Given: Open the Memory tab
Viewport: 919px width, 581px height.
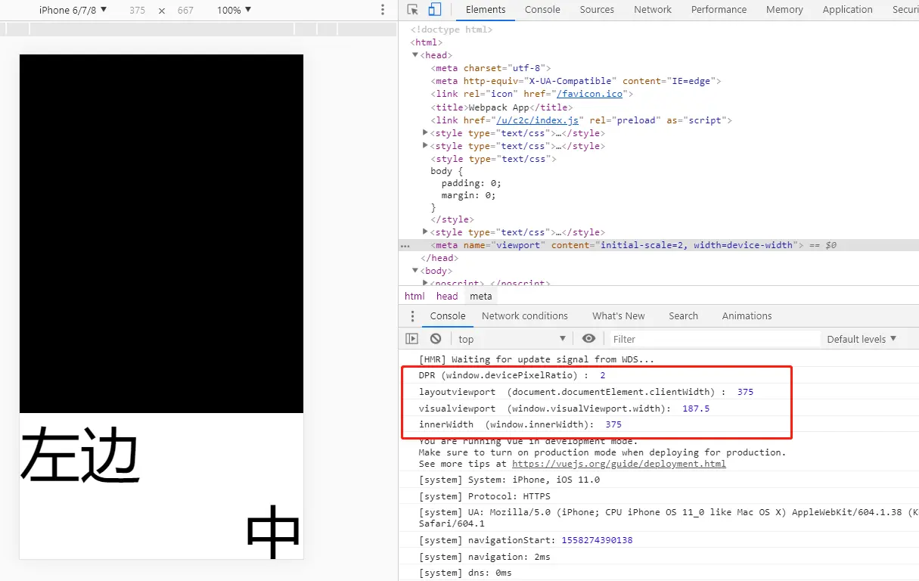Looking at the screenshot, I should tap(784, 10).
